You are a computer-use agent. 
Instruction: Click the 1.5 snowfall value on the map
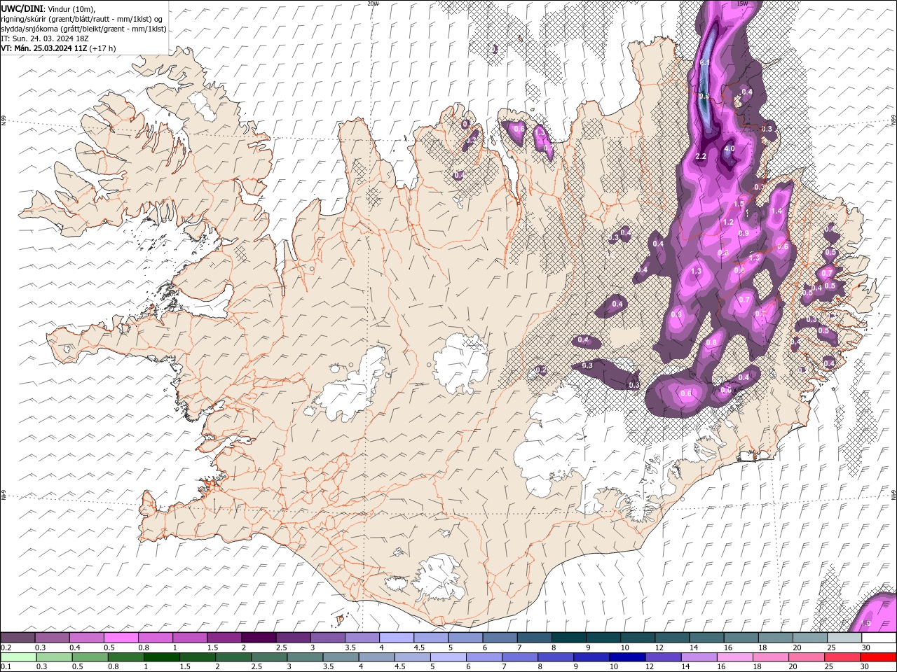[x=739, y=204]
